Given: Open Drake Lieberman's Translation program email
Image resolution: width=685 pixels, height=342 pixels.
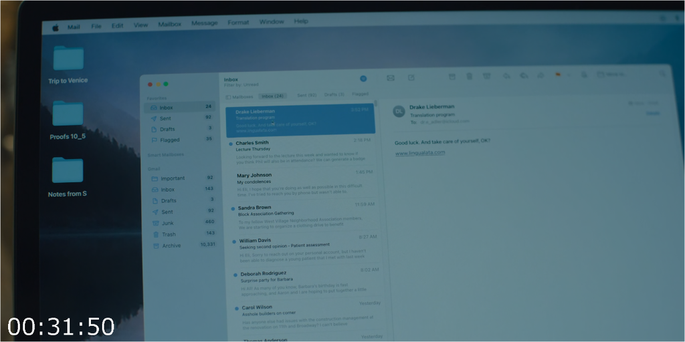Looking at the screenshot, I should (300, 120).
